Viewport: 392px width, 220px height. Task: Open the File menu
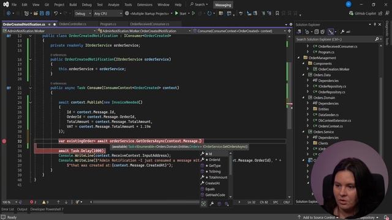(14, 4)
